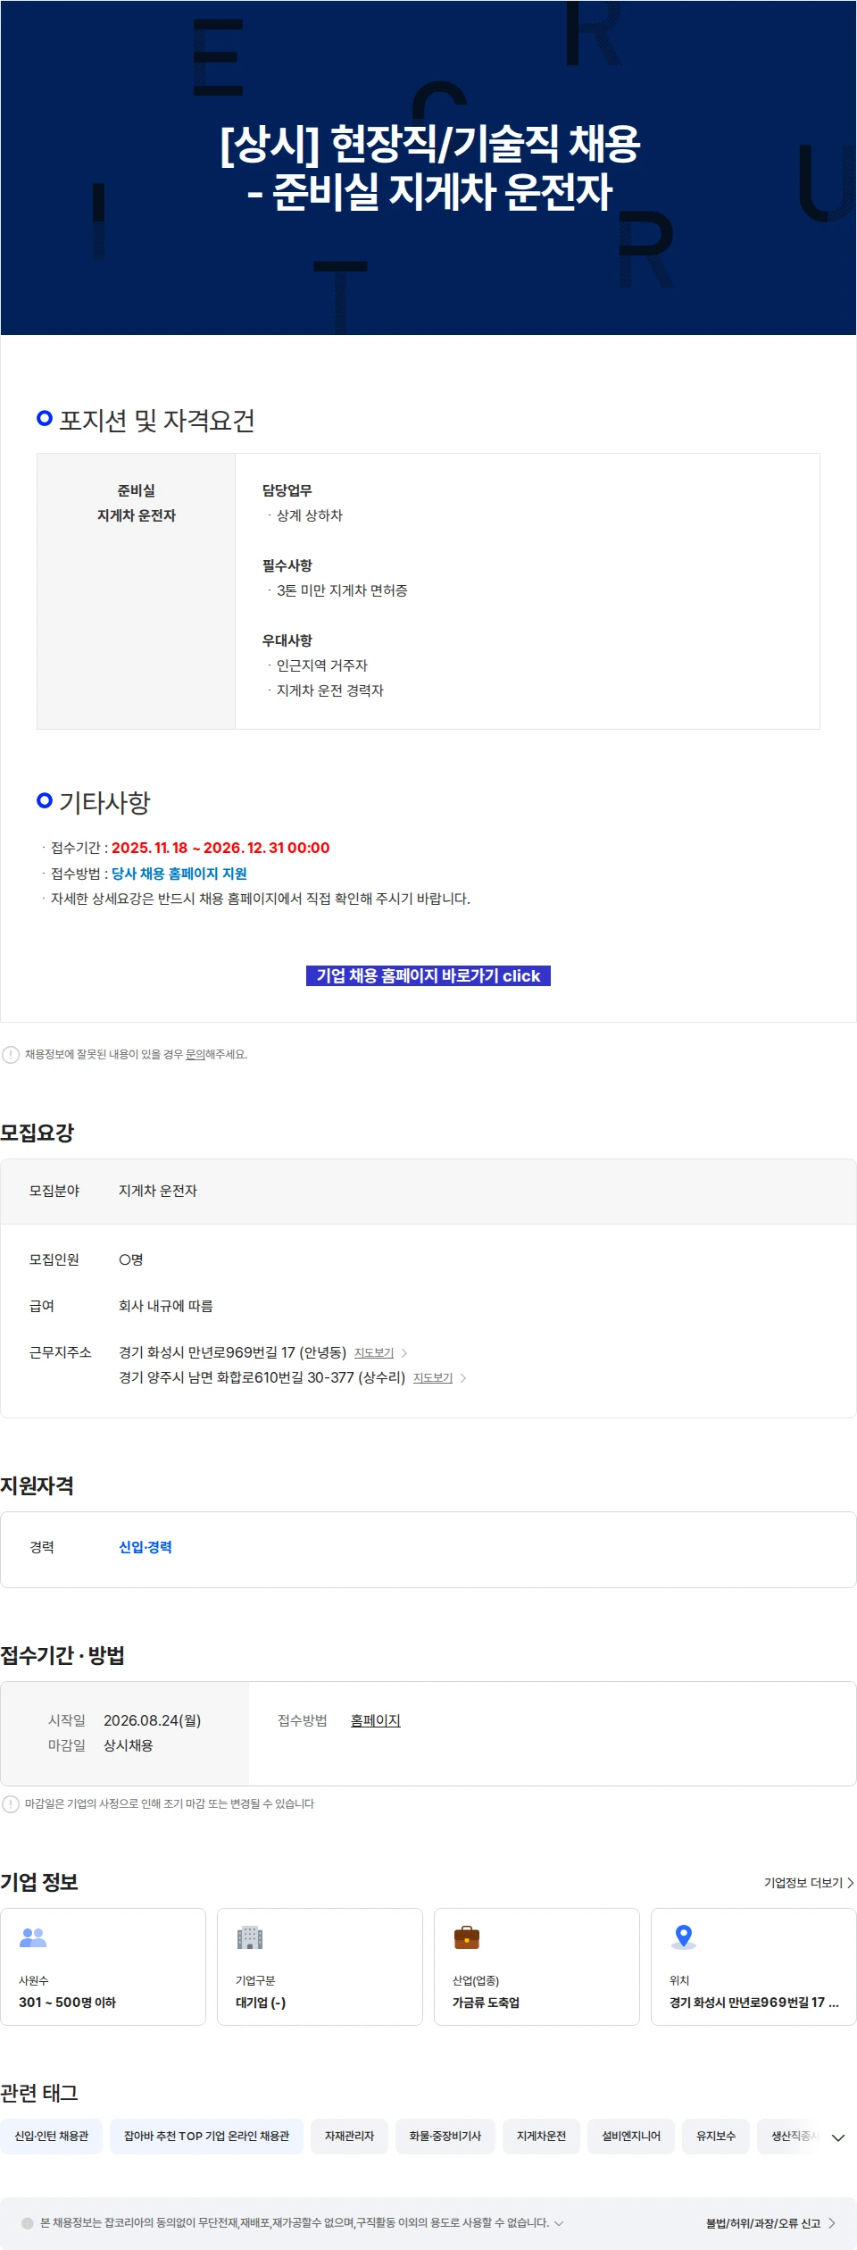The width and height of the screenshot is (857, 2250).
Task: Select 잡아바 추천 TOP 기업 온라인 채용관 tag
Action: (x=206, y=2137)
